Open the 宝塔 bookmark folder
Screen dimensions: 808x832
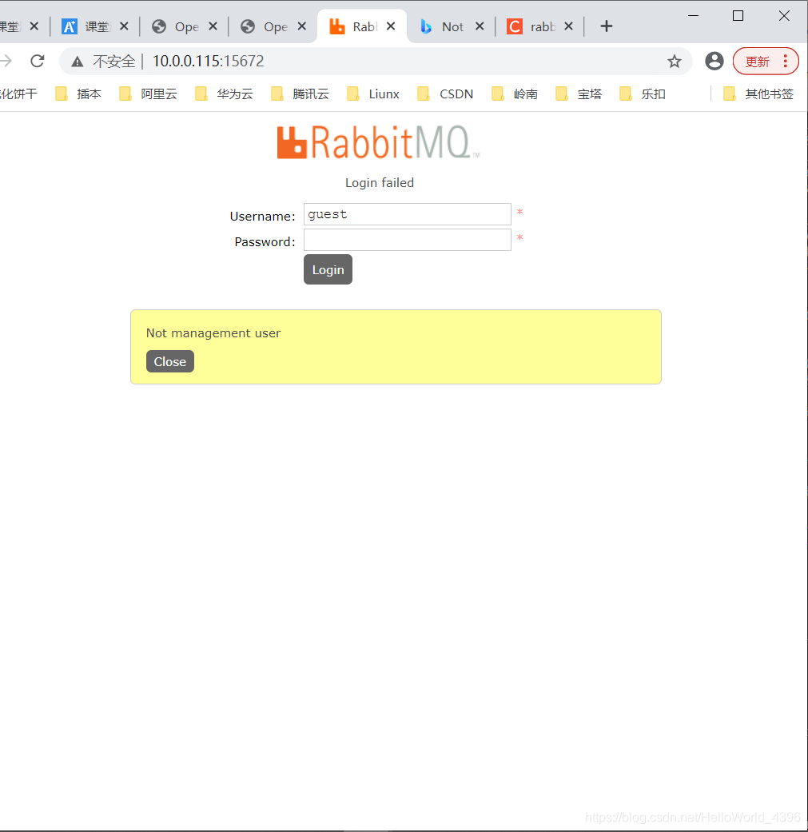(579, 94)
